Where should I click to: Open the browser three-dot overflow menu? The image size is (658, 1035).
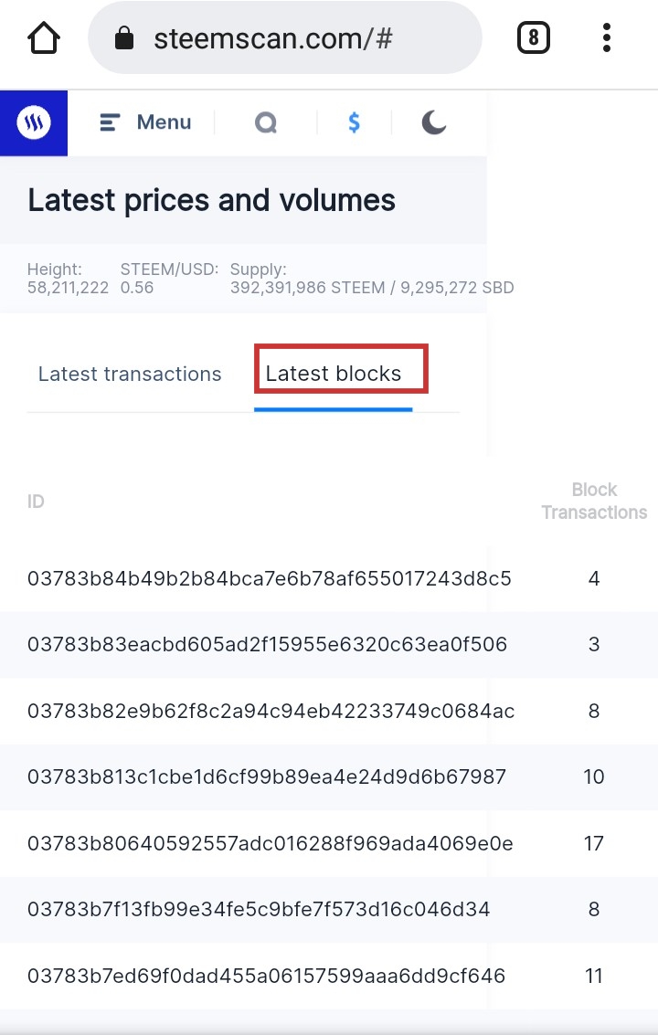coord(607,37)
